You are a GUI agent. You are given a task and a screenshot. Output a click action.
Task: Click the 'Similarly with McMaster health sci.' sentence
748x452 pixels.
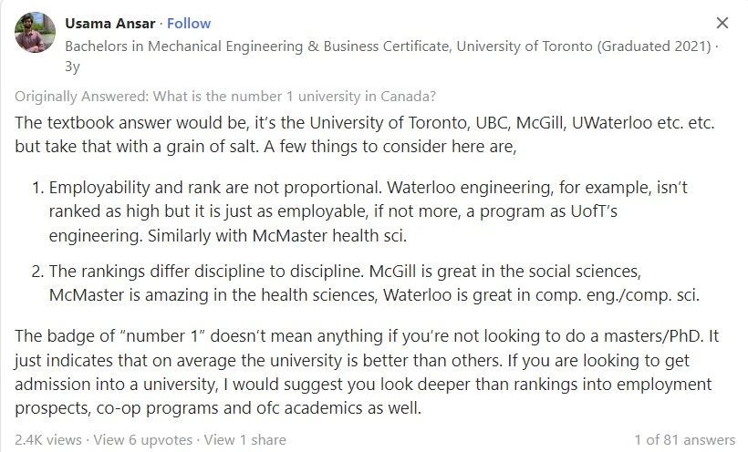276,235
